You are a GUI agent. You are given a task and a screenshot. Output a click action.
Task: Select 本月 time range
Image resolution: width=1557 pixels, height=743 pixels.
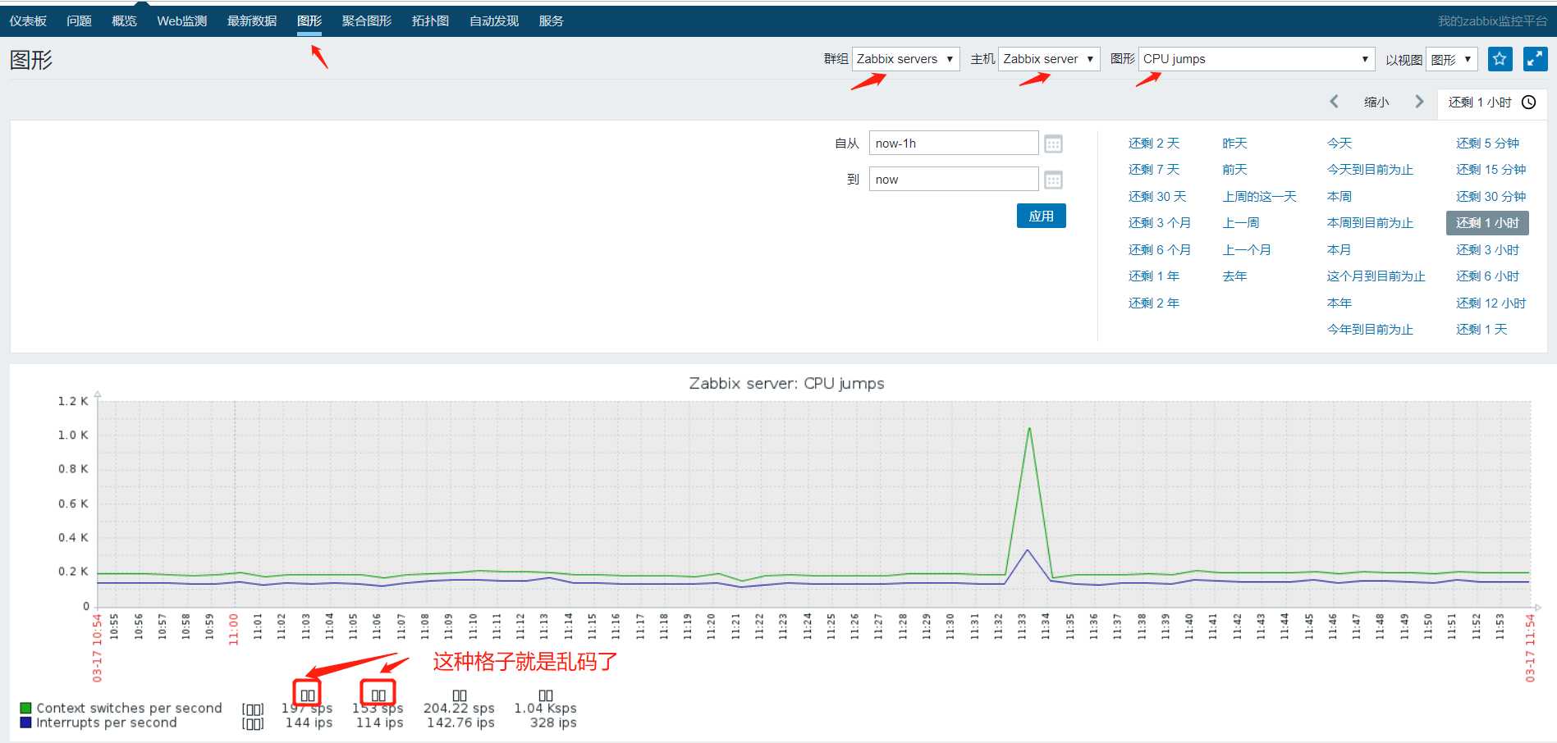[1339, 249]
